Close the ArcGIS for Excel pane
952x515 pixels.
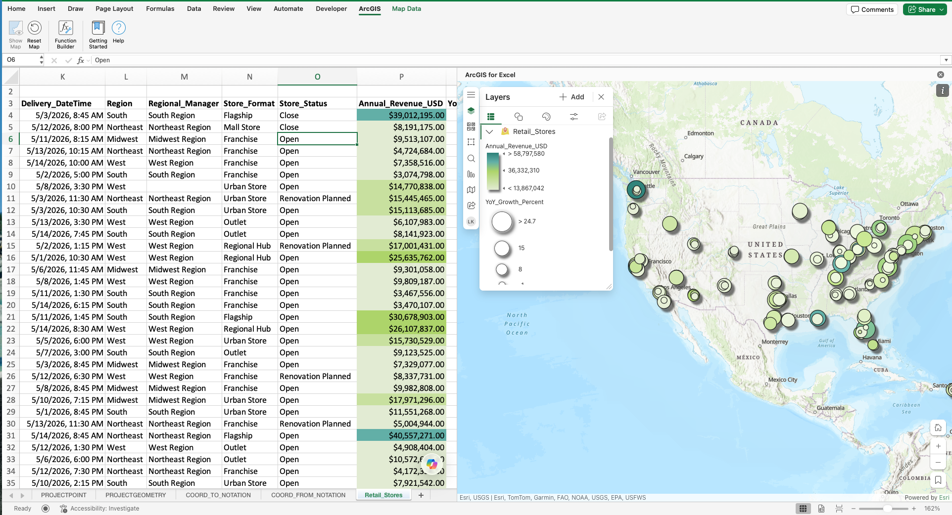(941, 75)
